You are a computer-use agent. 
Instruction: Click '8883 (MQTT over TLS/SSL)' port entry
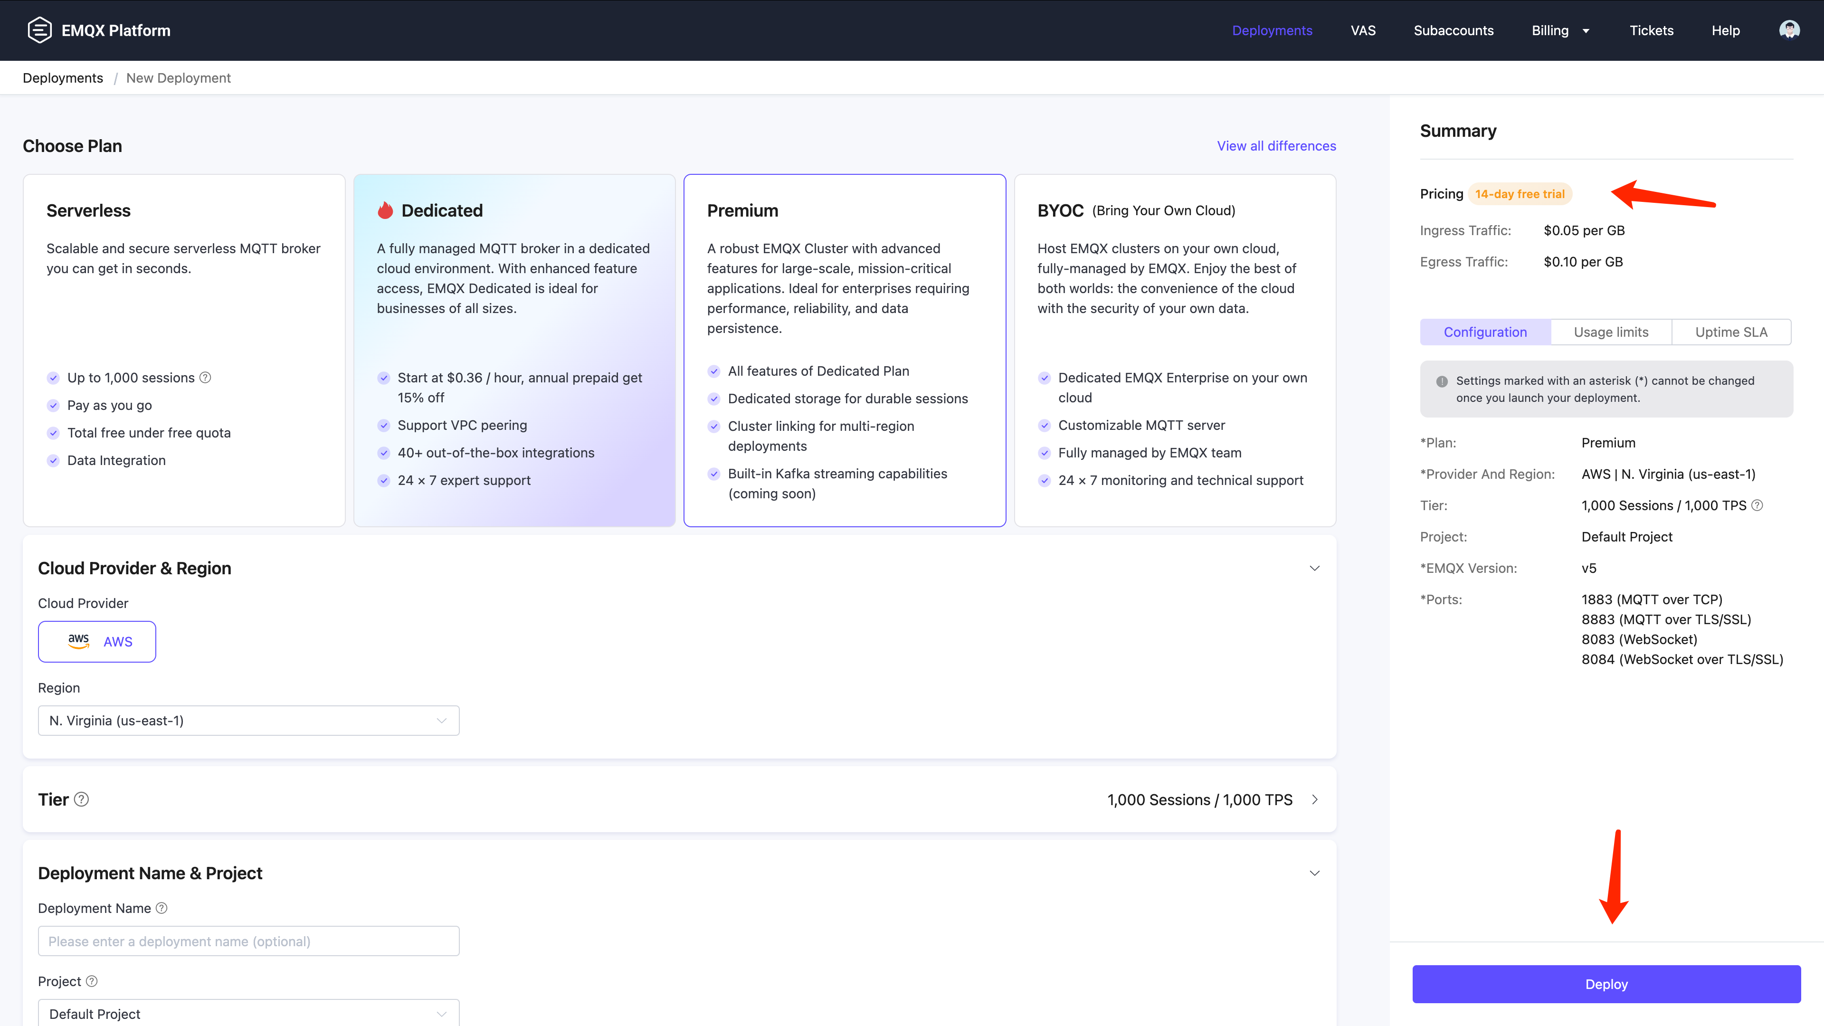point(1666,619)
